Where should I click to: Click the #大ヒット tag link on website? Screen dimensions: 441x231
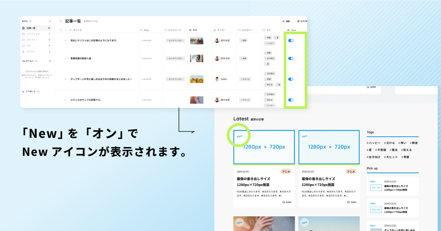[392, 157]
